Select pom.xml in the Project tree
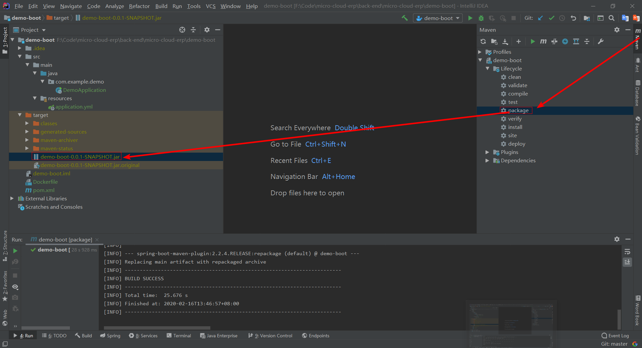The width and height of the screenshot is (642, 348). point(44,190)
